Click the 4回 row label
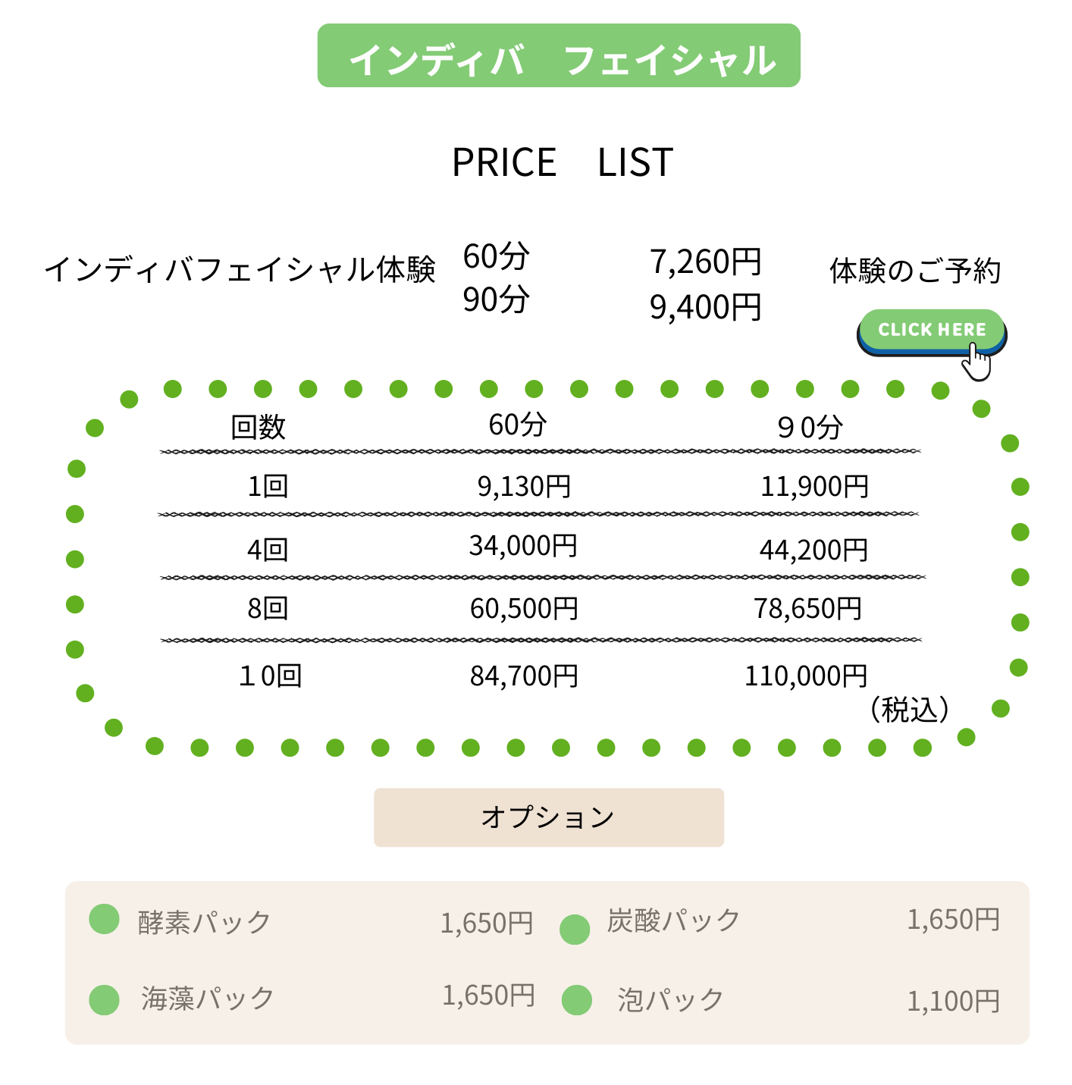 268,549
